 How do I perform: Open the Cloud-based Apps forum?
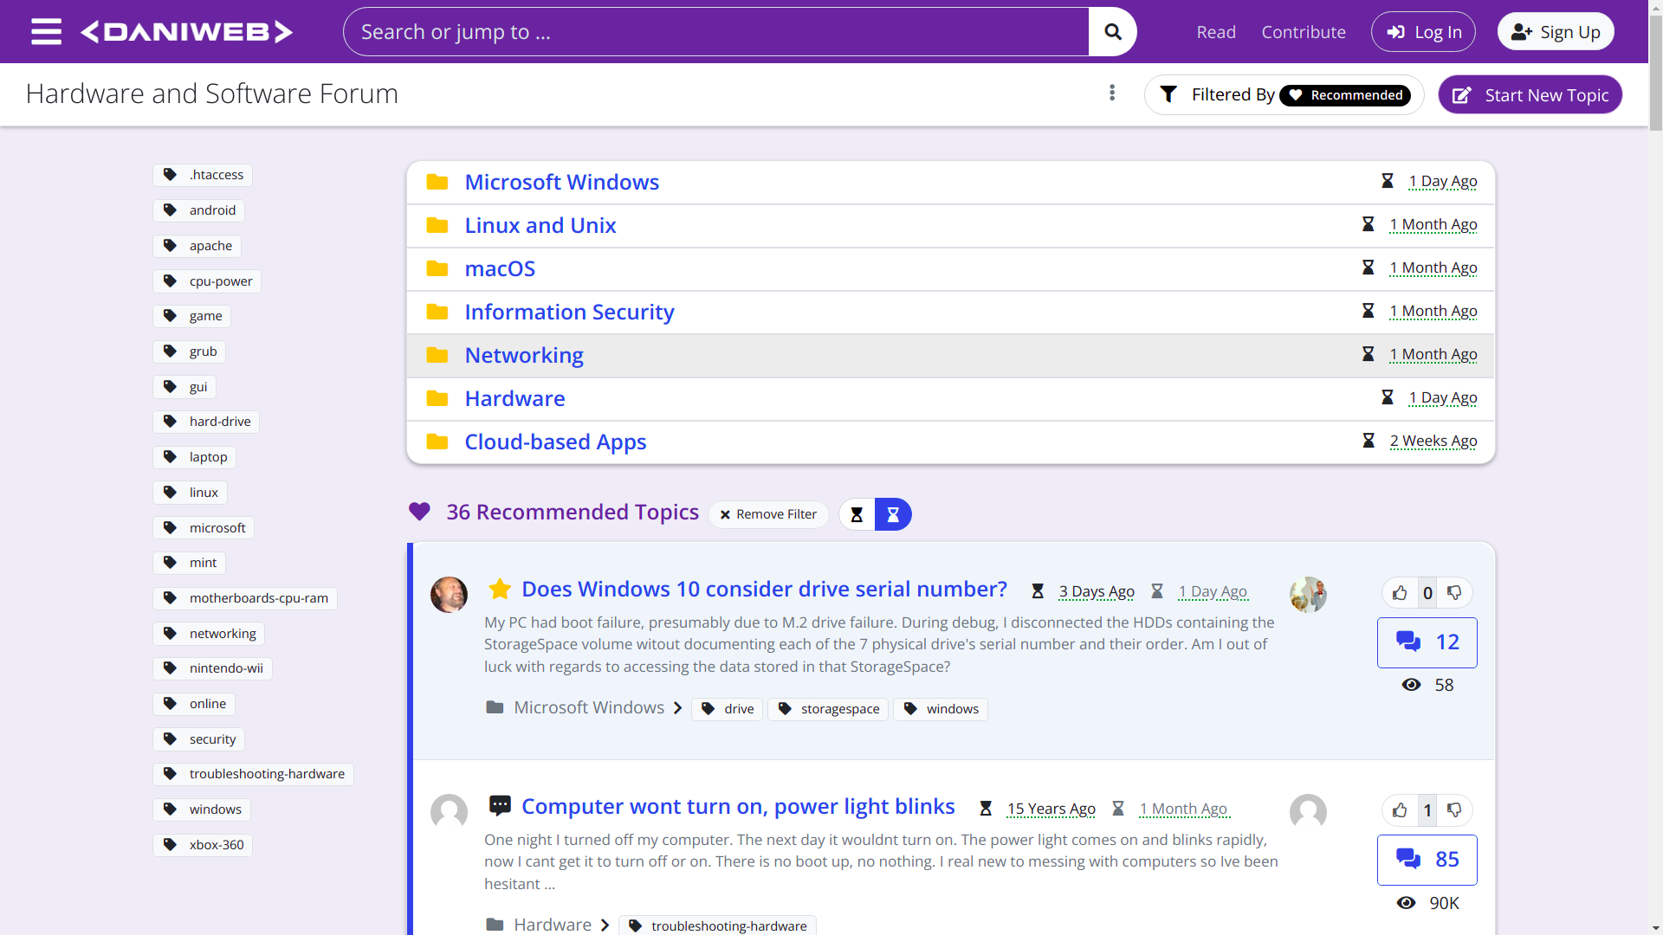[555, 442]
